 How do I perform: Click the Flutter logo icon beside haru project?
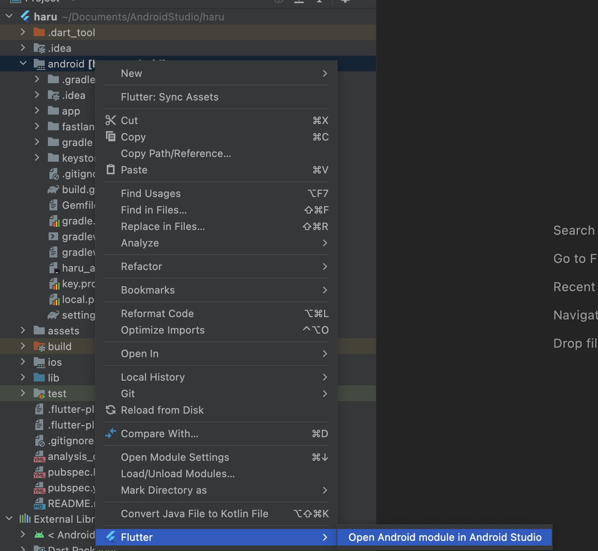(x=26, y=16)
